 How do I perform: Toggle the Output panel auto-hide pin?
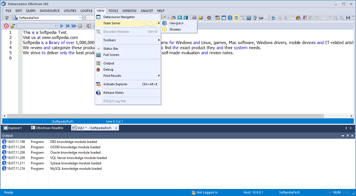[348, 136]
